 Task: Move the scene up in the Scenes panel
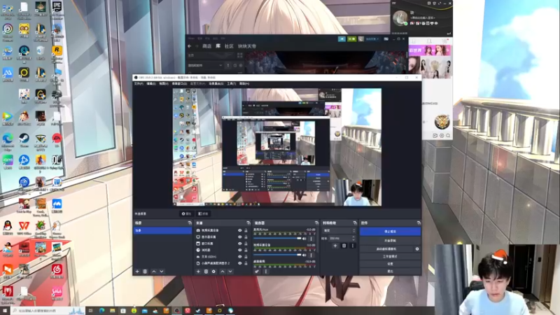(x=154, y=272)
